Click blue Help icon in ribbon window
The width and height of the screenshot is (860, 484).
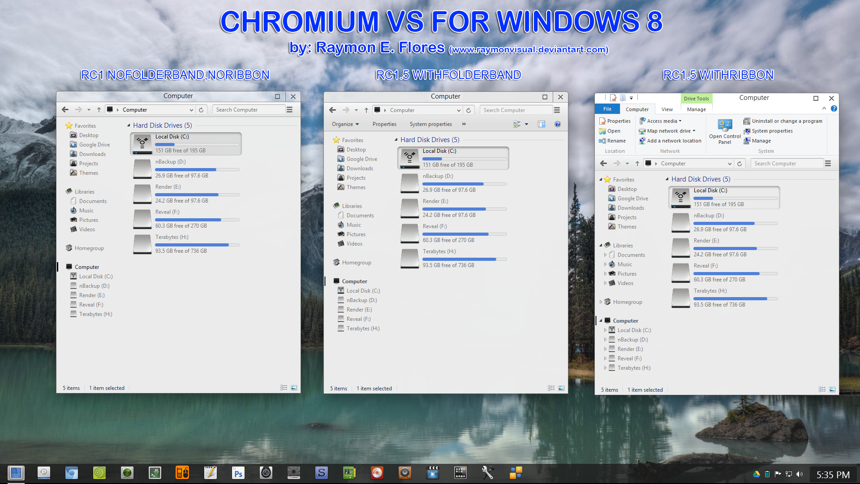click(x=834, y=108)
